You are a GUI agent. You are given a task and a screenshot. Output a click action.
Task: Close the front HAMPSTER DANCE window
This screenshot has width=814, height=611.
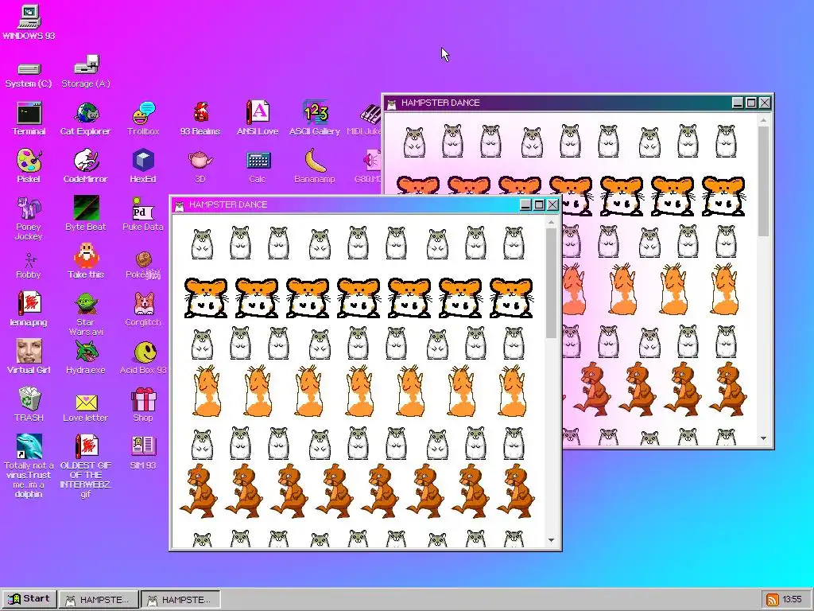pyautogui.click(x=553, y=204)
